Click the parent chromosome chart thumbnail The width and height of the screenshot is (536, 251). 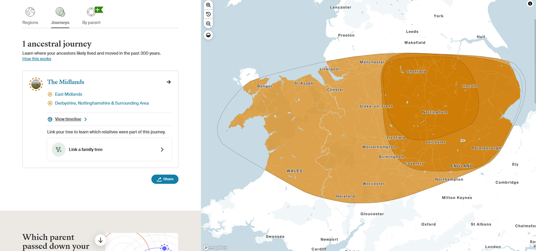142,242
